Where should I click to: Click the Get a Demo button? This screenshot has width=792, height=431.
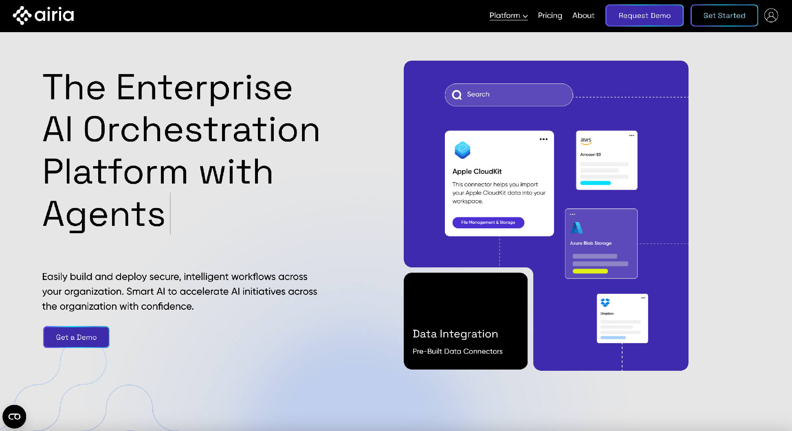point(76,337)
